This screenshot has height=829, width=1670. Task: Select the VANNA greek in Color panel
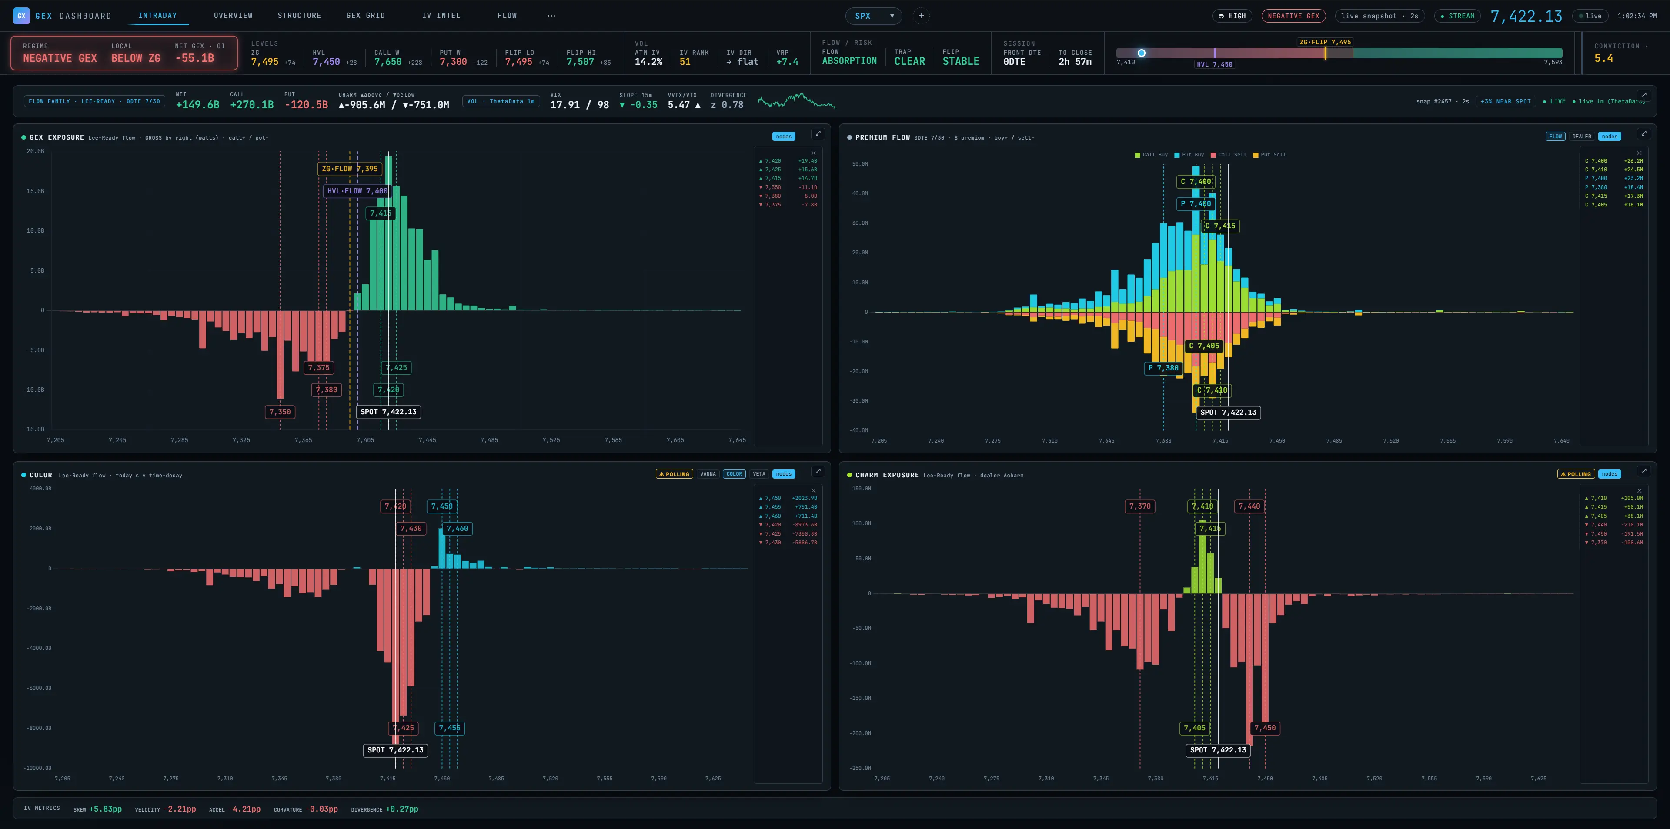pyautogui.click(x=708, y=474)
